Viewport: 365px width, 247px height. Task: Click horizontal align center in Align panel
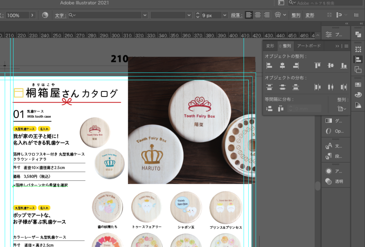[282, 66]
